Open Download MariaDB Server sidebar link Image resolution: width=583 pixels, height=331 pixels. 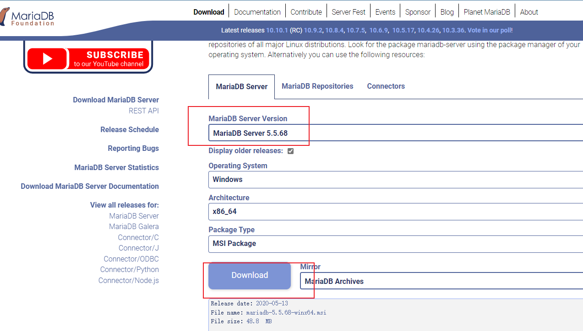[116, 100]
